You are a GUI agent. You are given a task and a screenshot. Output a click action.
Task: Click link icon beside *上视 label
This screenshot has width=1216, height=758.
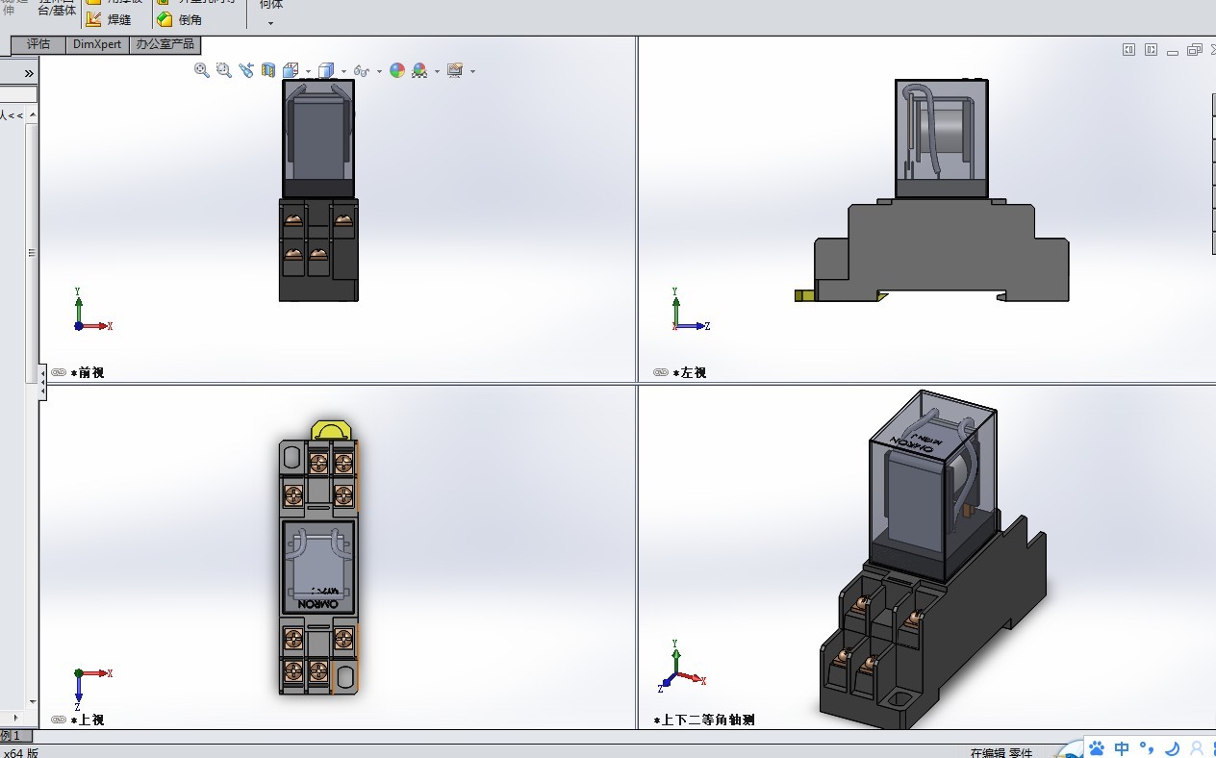pyautogui.click(x=58, y=720)
